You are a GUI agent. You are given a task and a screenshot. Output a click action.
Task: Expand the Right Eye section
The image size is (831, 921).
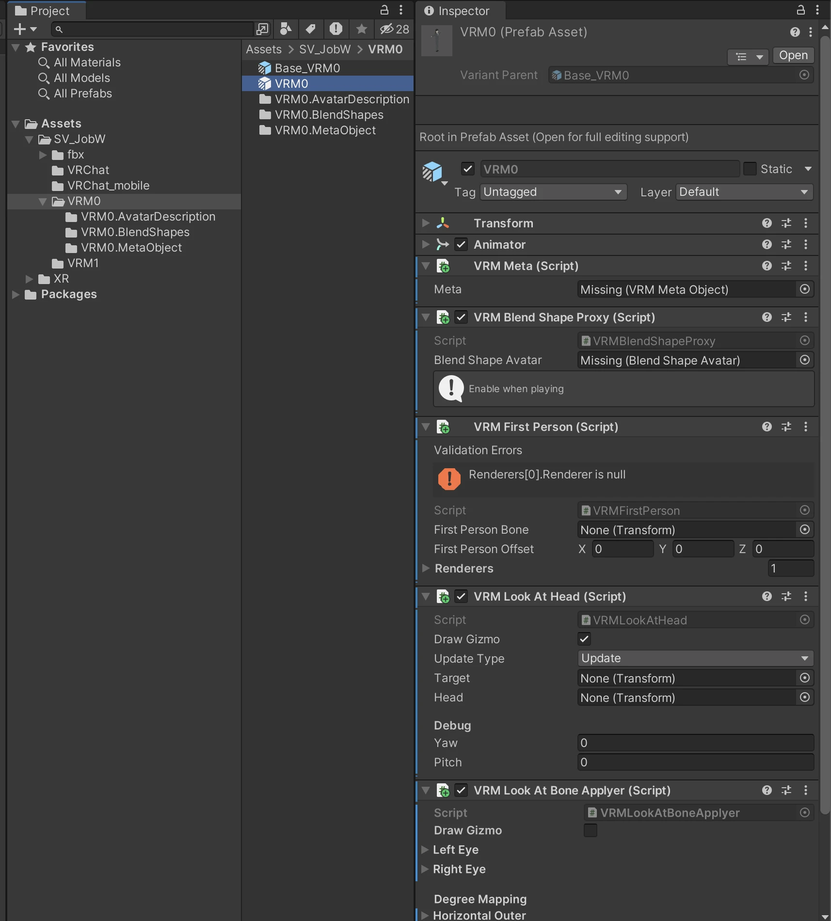425,869
